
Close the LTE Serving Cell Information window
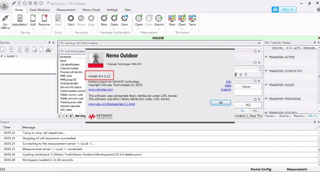tap(259, 43)
